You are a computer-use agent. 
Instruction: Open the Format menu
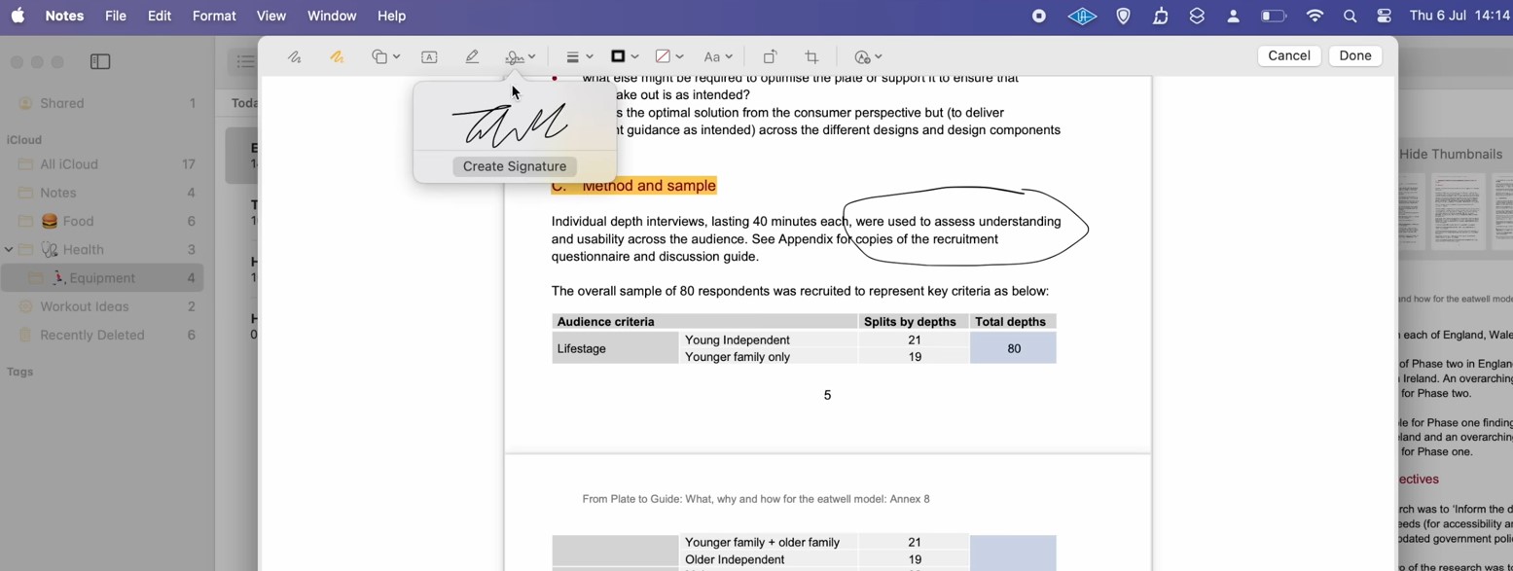(214, 16)
